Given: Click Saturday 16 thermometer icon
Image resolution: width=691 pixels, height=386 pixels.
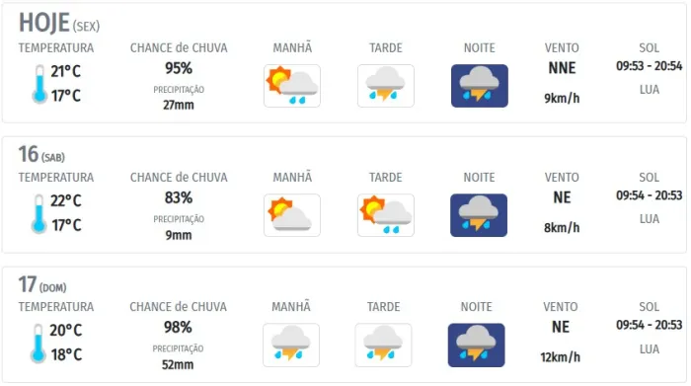Looking at the screenshot, I should pyautogui.click(x=39, y=213).
